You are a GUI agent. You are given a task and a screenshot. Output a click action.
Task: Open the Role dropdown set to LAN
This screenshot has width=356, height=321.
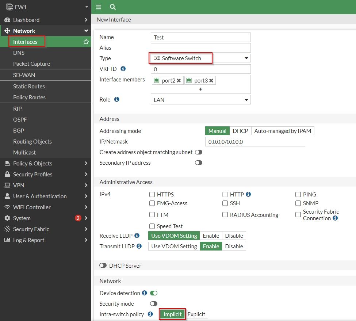click(x=200, y=100)
